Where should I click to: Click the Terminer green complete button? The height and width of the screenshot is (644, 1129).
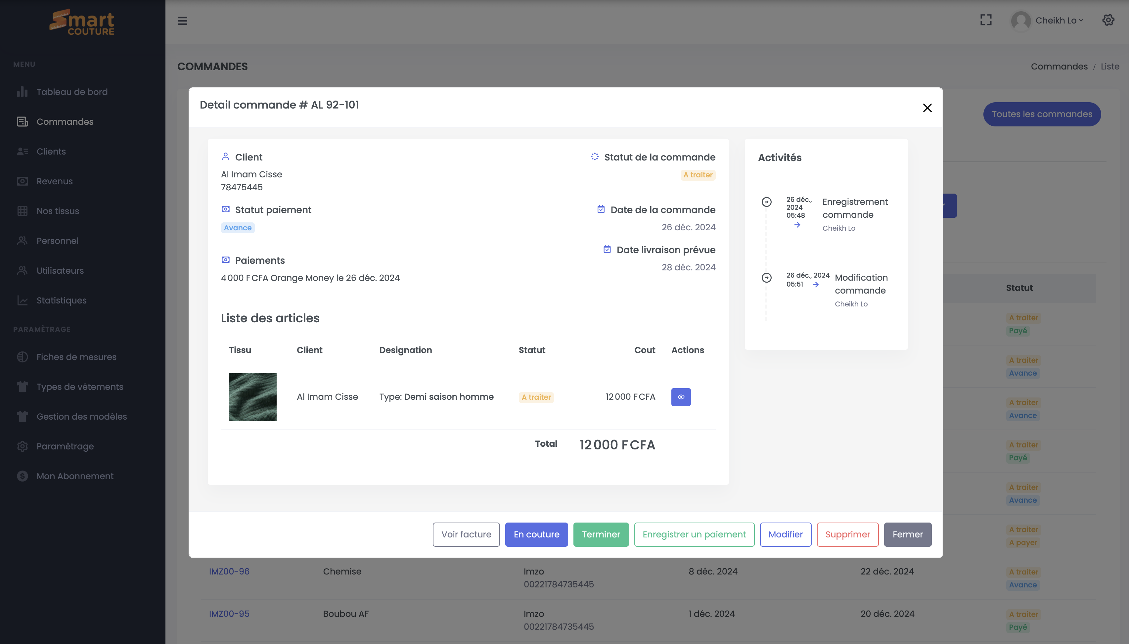click(x=601, y=534)
